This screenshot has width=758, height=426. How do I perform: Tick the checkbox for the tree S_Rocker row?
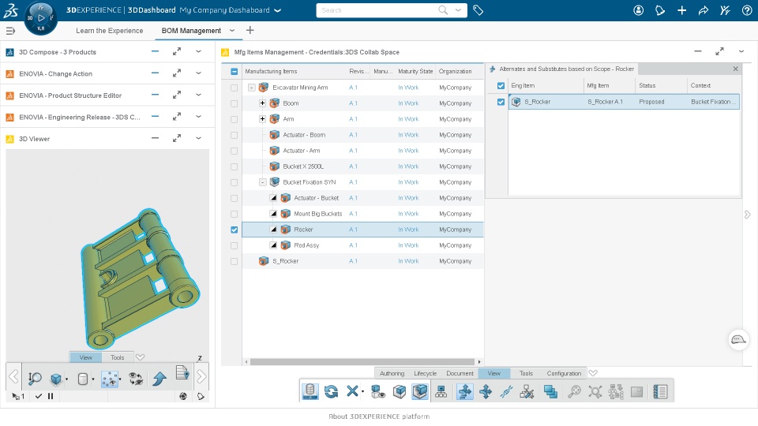pos(234,261)
